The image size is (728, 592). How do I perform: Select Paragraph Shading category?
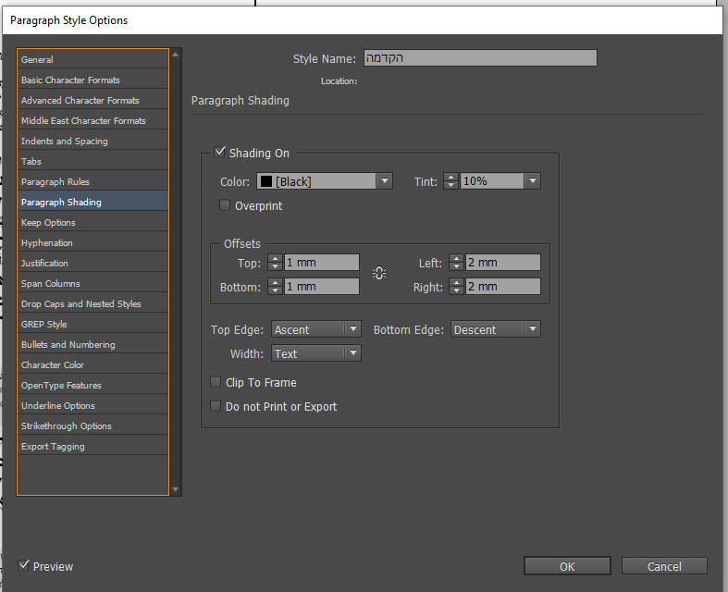click(x=93, y=202)
